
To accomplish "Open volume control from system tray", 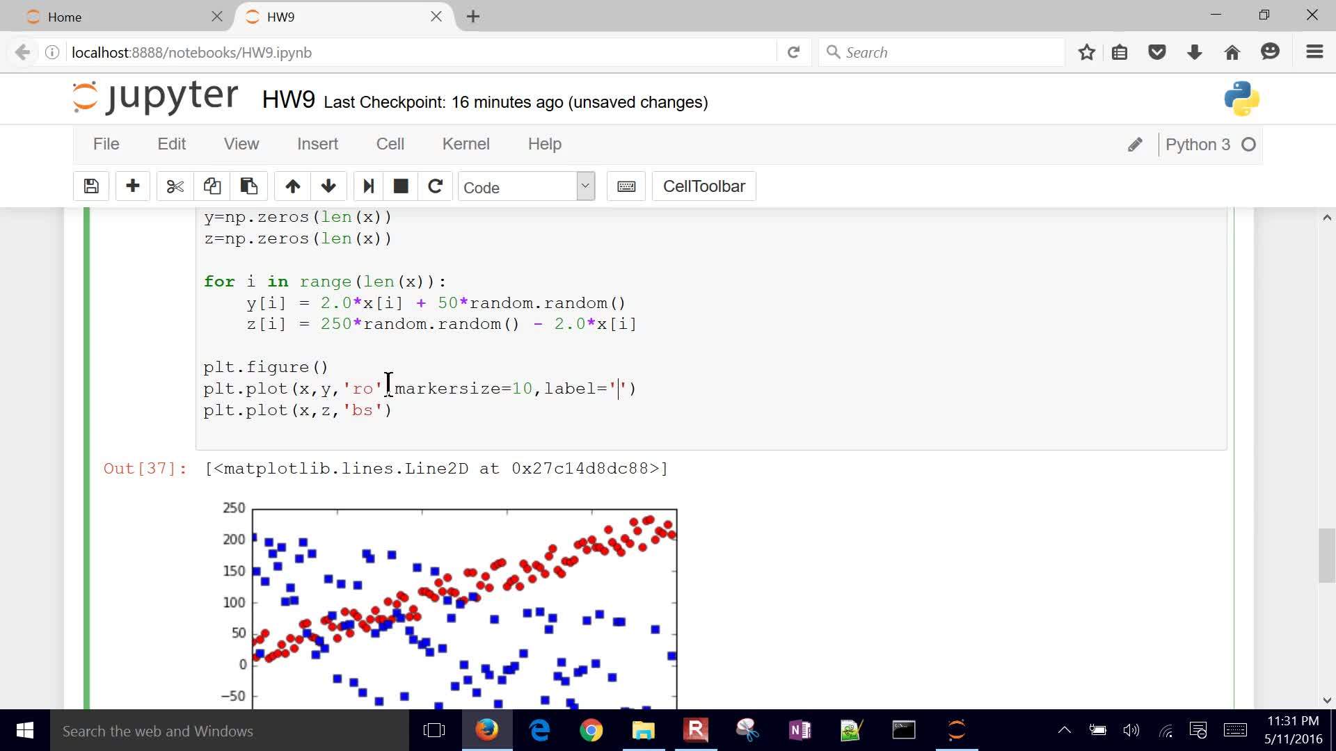I will (1131, 730).
